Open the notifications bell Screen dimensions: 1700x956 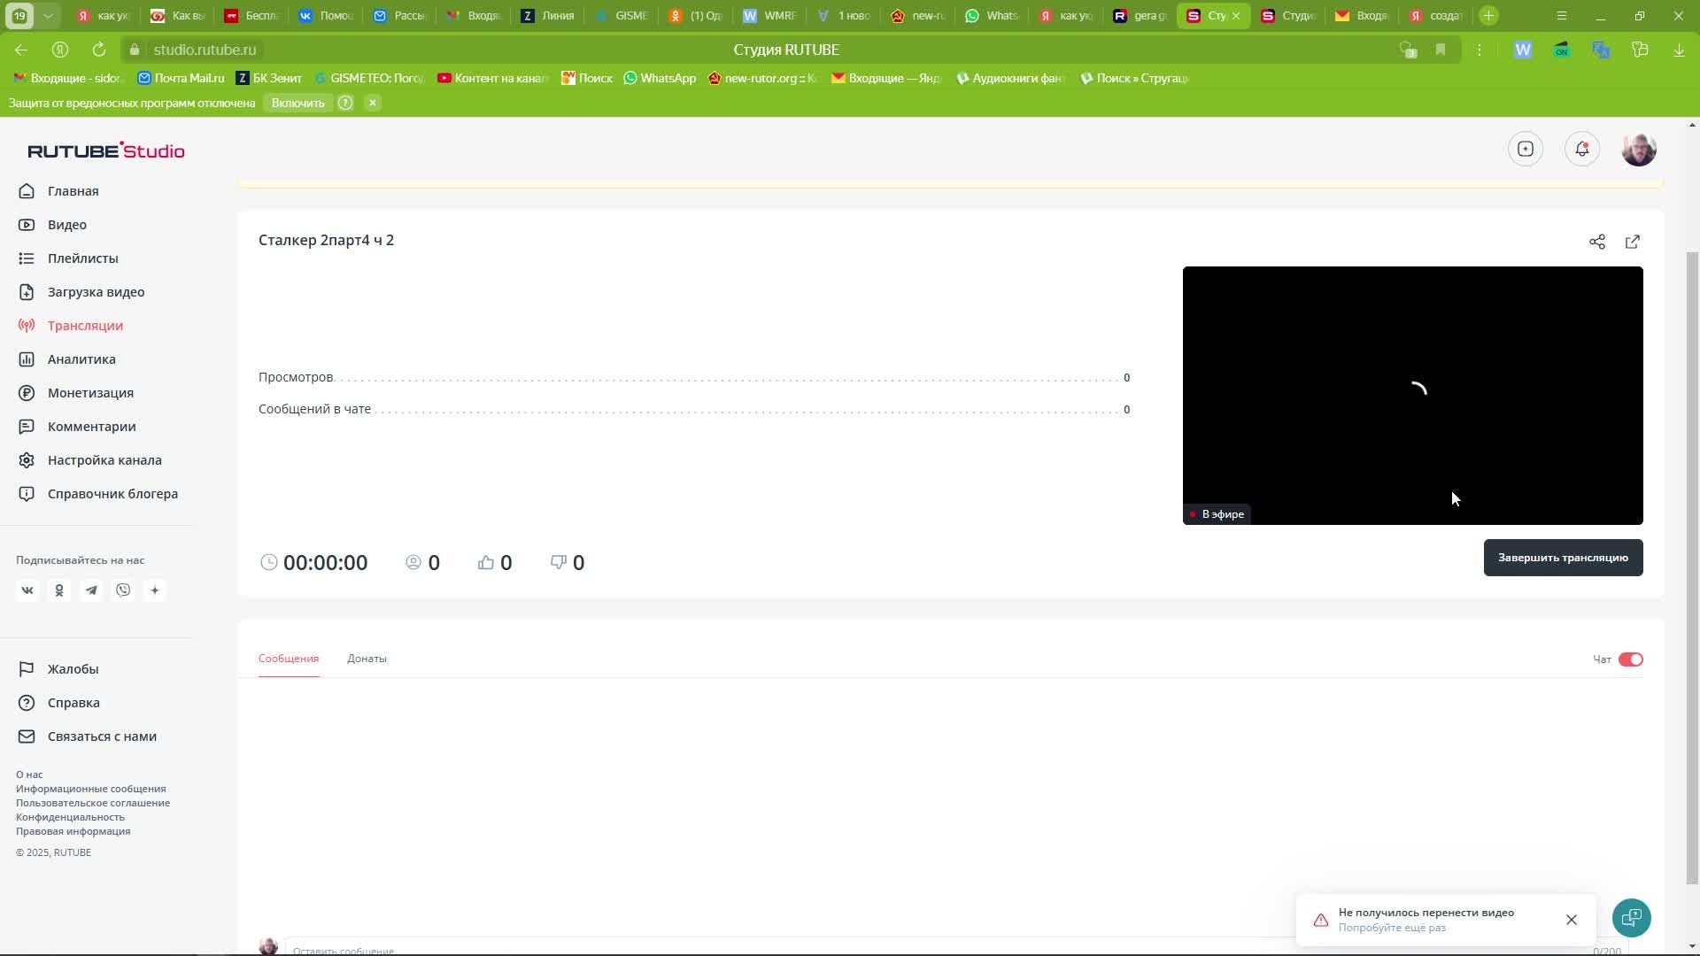pyautogui.click(x=1581, y=149)
